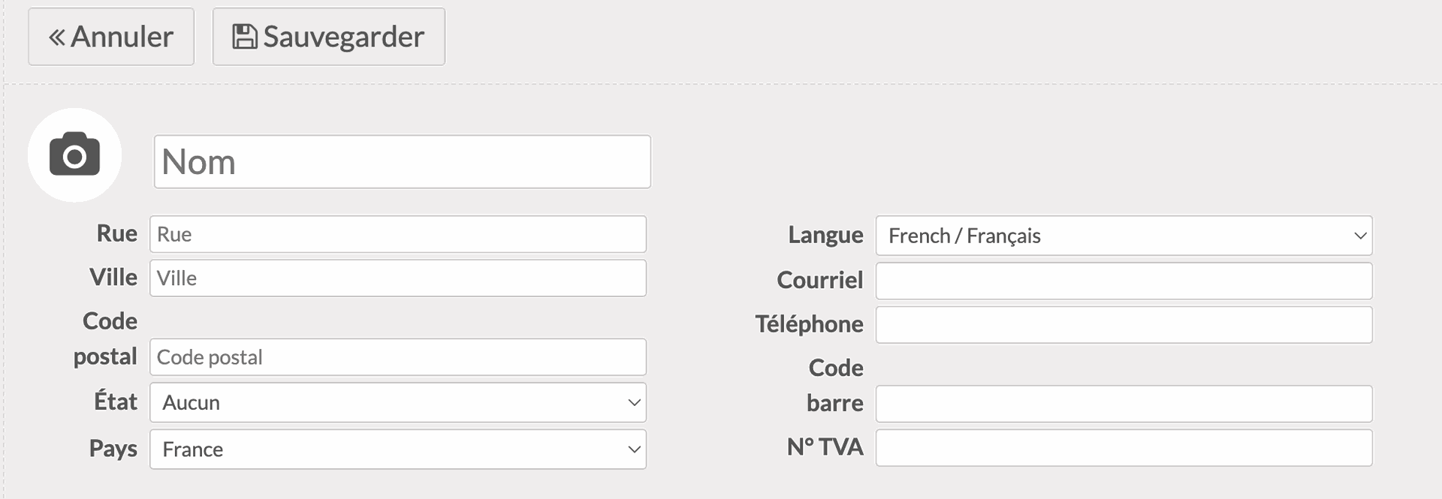The height and width of the screenshot is (499, 1442).
Task: Click the État field label
Action: 113,401
